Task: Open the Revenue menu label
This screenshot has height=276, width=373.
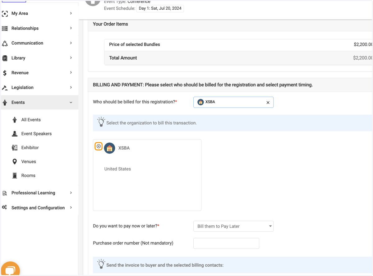Action: tap(20, 73)
